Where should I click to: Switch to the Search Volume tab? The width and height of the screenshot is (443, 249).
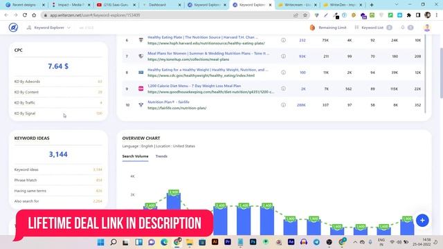point(135,156)
